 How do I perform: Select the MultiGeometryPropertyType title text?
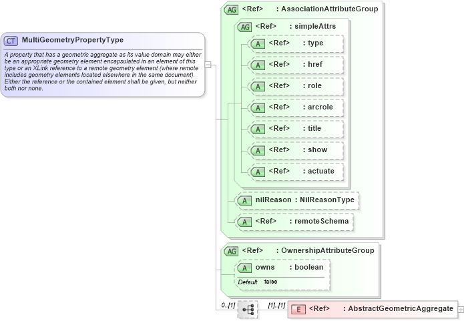73,40
